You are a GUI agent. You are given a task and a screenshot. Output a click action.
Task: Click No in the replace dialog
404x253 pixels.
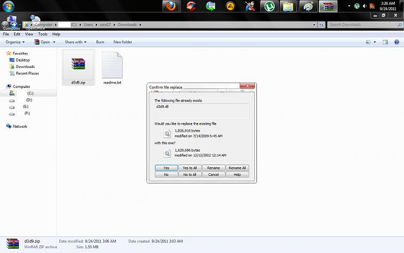[x=166, y=175]
